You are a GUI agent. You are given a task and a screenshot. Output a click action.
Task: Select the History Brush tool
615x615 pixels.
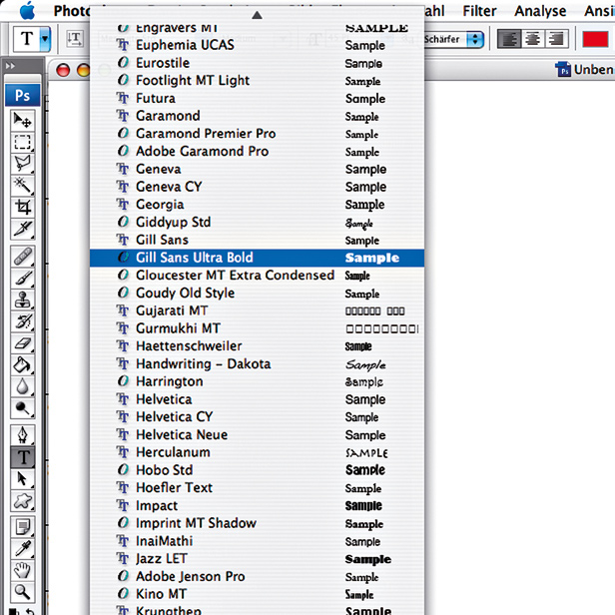tap(22, 321)
